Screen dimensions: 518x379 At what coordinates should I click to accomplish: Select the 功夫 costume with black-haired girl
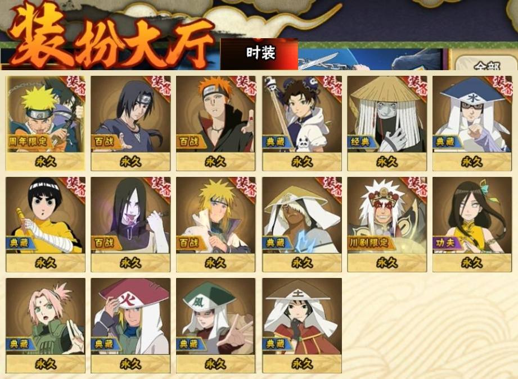(x=472, y=225)
